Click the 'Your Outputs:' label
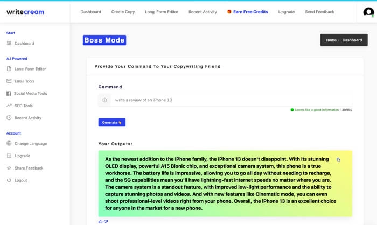Viewport: 377px width, 225px height. [x=115, y=144]
